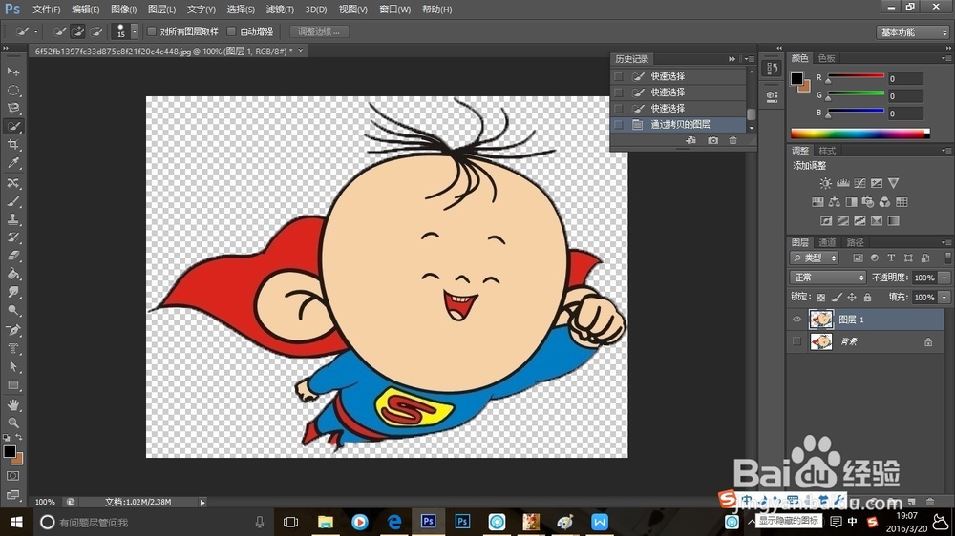Screen dimensions: 955x536
Task: Toggle Lock position icon
Action: pyautogui.click(x=852, y=298)
